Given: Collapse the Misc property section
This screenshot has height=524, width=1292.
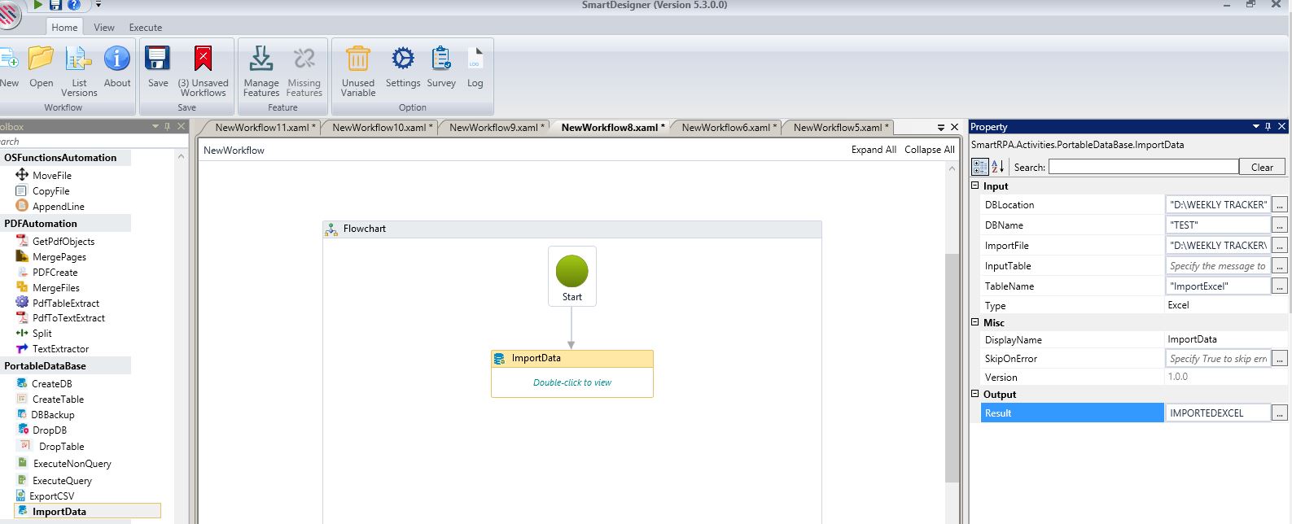Looking at the screenshot, I should [975, 323].
